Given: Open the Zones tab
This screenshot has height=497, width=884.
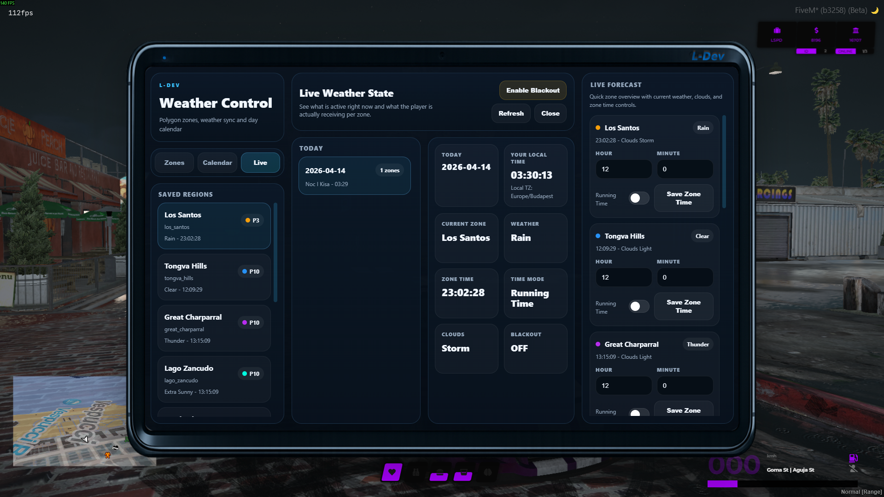Looking at the screenshot, I should (x=174, y=163).
